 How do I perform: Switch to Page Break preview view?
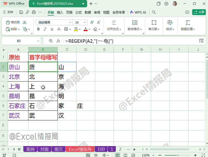coord(125,155)
